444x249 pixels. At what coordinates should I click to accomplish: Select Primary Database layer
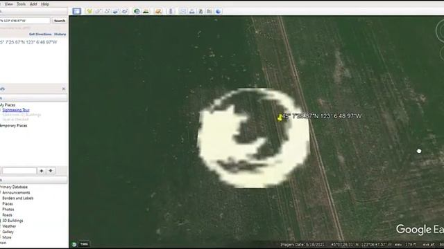coord(14,187)
